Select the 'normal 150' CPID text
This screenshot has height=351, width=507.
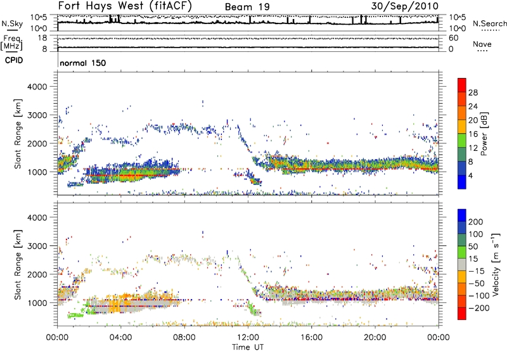83,63
